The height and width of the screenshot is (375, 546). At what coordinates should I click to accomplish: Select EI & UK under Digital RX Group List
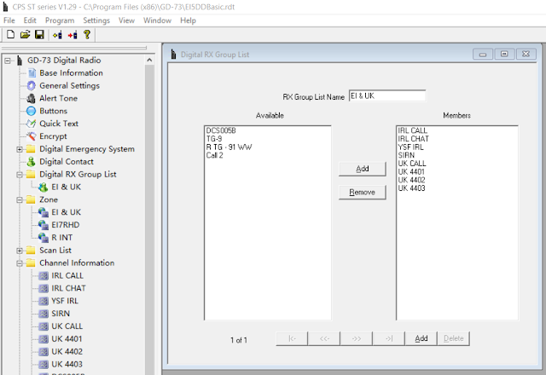67,187
